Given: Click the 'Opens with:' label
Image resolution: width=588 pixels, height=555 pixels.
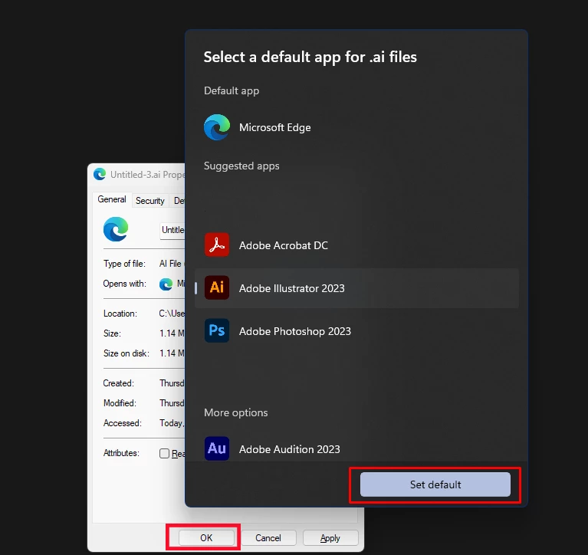Looking at the screenshot, I should [x=124, y=284].
